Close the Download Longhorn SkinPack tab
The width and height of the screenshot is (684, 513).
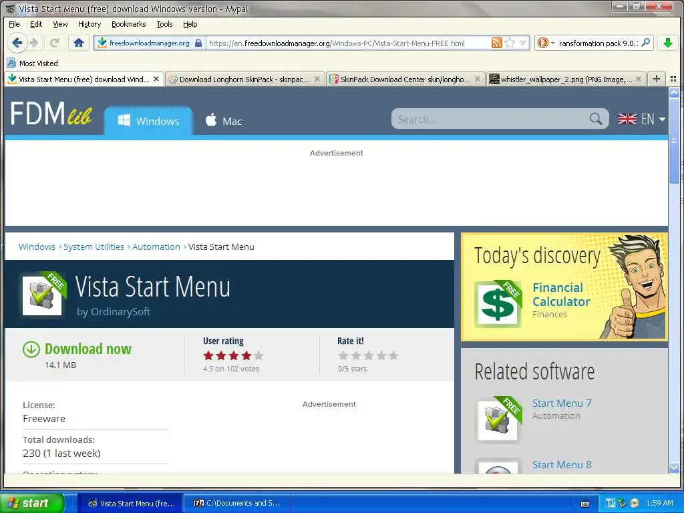317,79
